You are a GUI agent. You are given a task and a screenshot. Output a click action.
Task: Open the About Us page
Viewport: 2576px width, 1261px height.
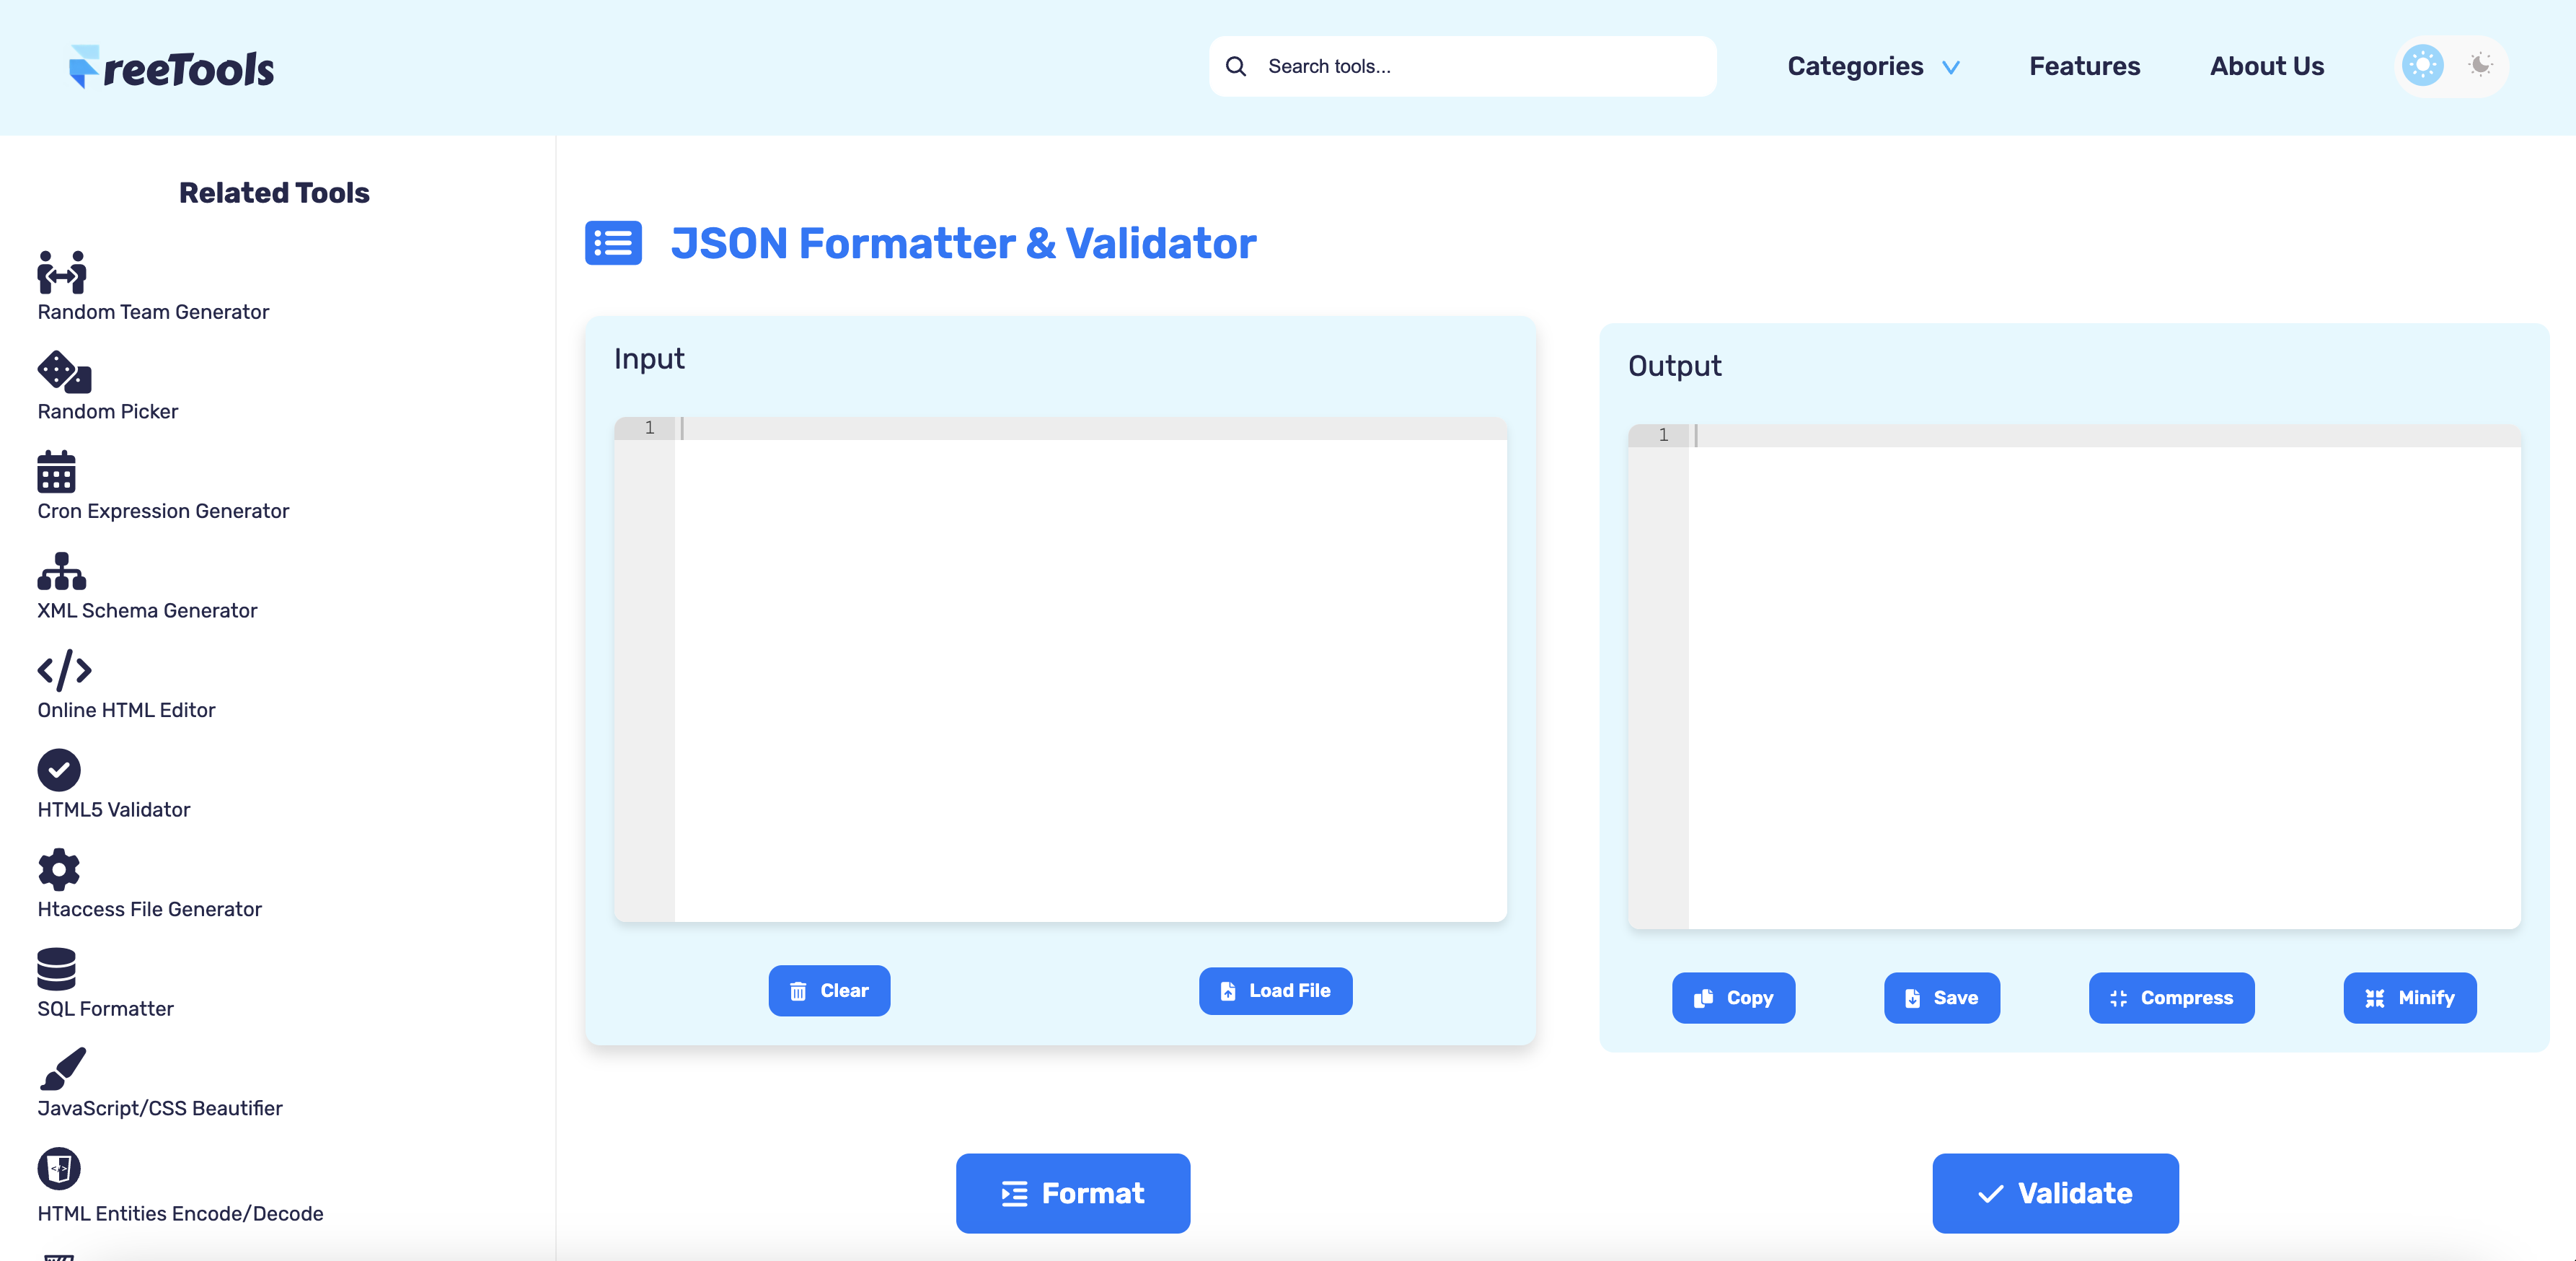pyautogui.click(x=2266, y=66)
